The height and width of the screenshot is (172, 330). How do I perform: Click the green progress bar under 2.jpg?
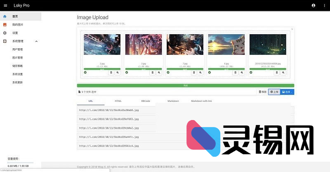tap(102, 69)
